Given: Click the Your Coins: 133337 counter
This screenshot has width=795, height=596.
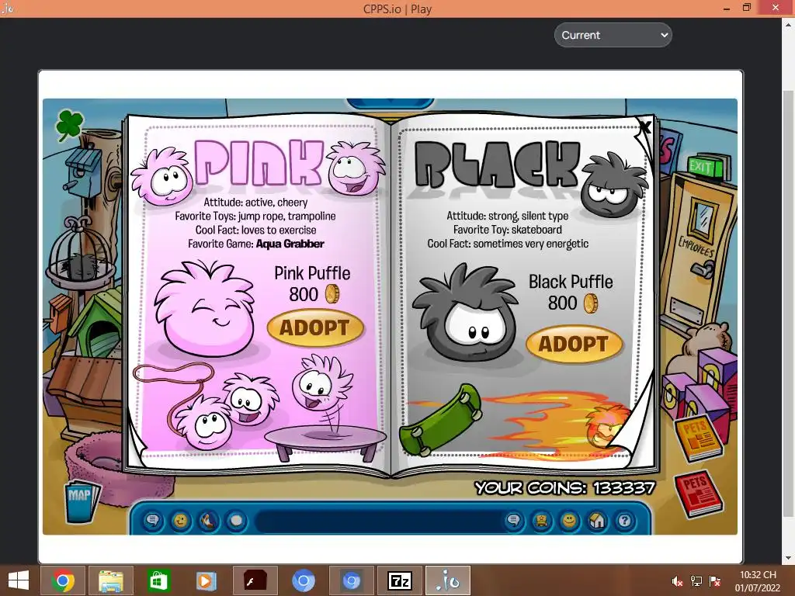Looking at the screenshot, I should [565, 487].
